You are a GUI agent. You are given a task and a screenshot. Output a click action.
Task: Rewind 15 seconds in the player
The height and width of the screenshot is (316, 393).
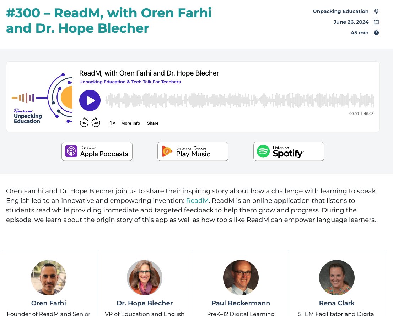[84, 123]
